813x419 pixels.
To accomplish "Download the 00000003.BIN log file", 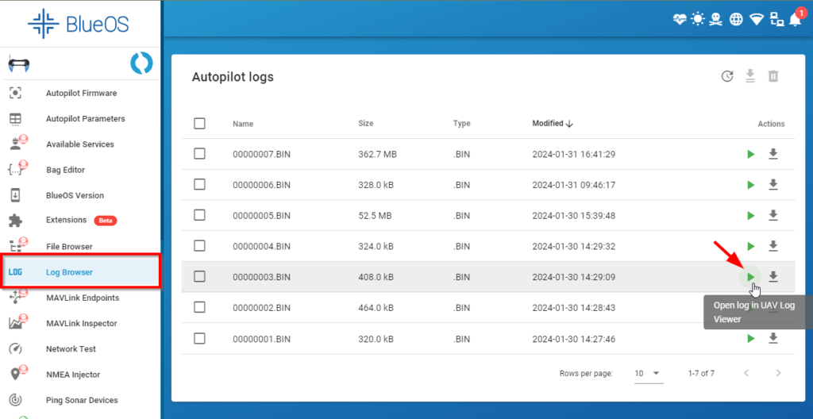I will [773, 277].
